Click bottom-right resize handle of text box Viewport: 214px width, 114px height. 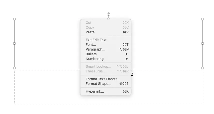pos(202,68)
